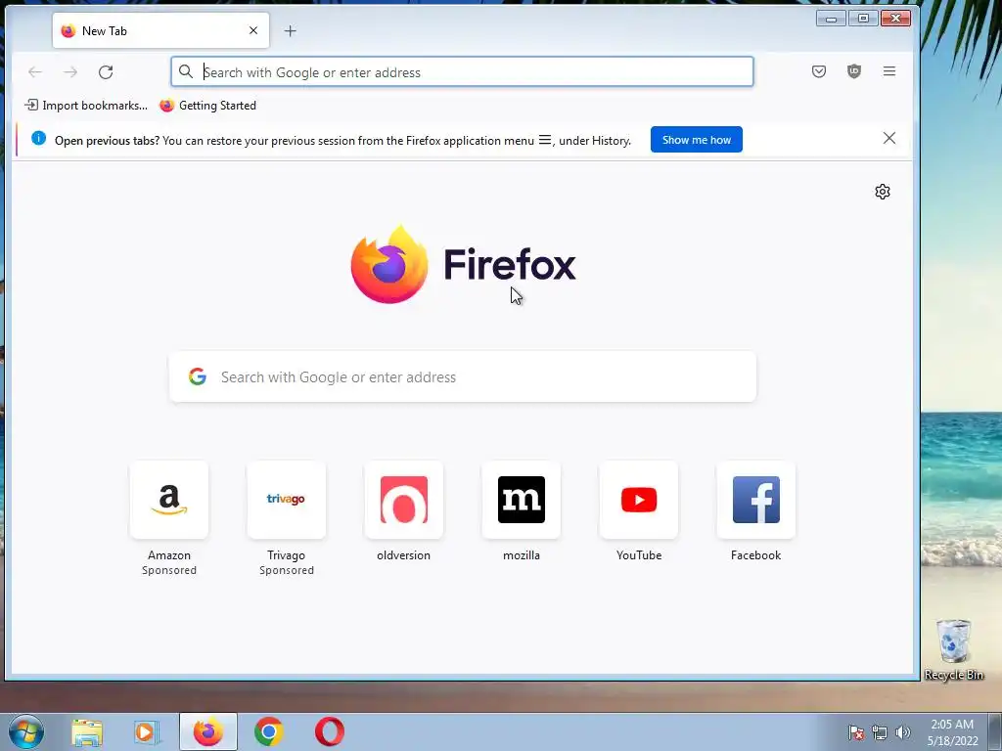Open Windows Explorer from taskbar
The width and height of the screenshot is (1002, 751).
pos(87,731)
